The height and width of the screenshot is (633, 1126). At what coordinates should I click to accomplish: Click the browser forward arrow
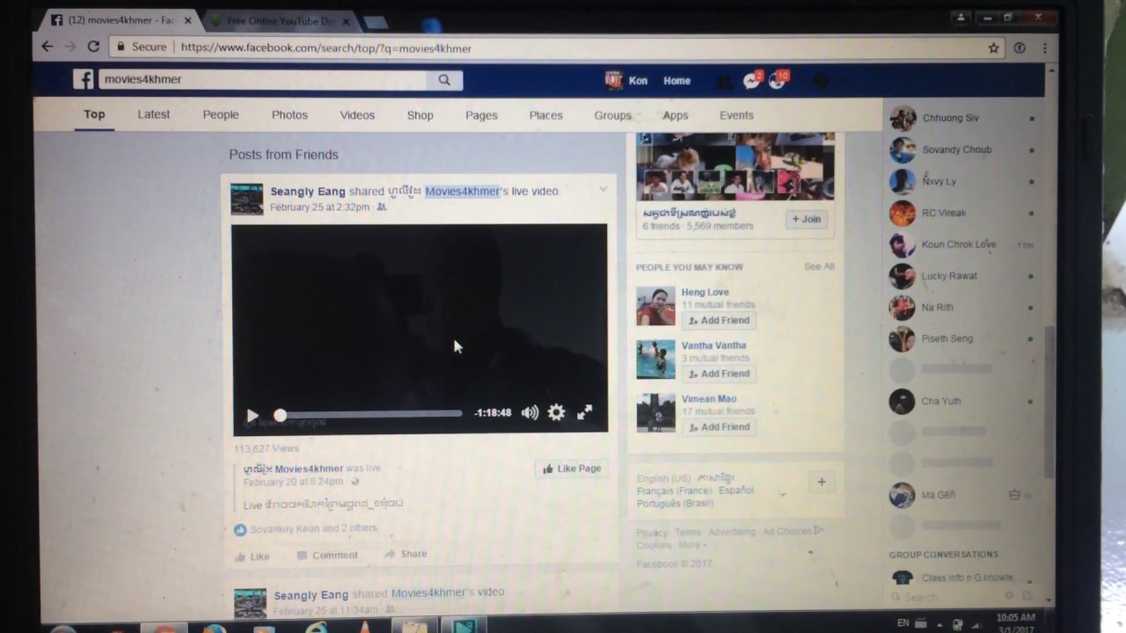pyautogui.click(x=69, y=47)
